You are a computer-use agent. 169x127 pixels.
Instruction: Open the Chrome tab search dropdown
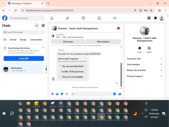point(3,3)
